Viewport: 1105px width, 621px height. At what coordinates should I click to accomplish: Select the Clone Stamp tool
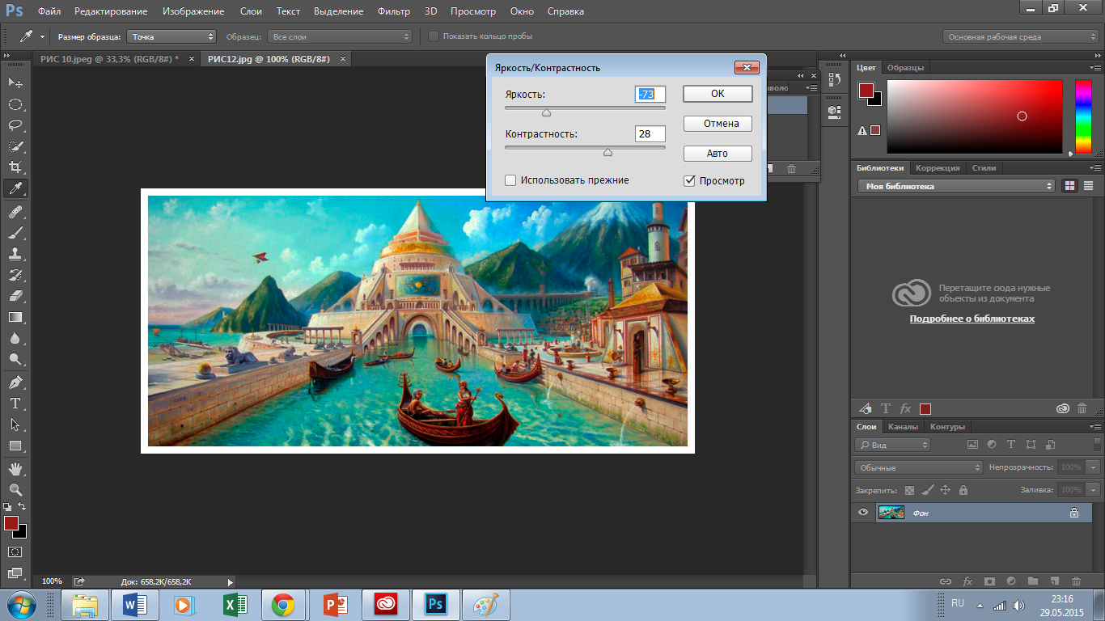15,254
